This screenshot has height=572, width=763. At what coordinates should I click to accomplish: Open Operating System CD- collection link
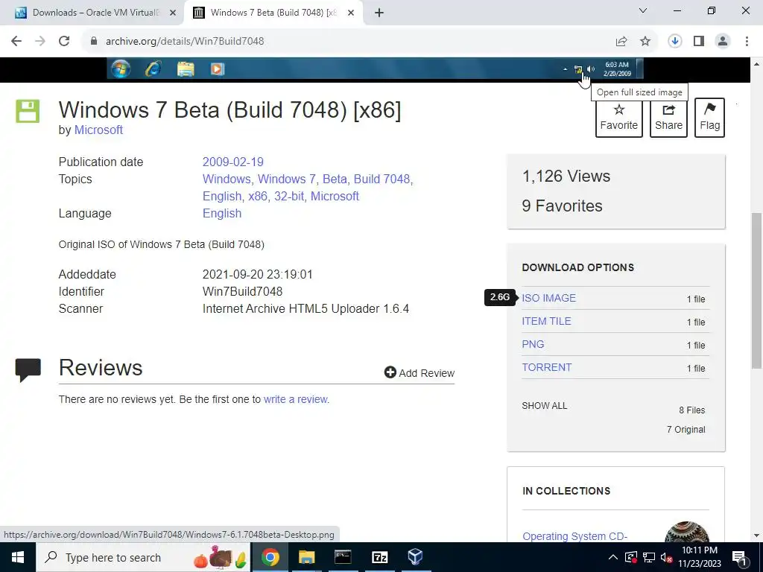coord(574,536)
